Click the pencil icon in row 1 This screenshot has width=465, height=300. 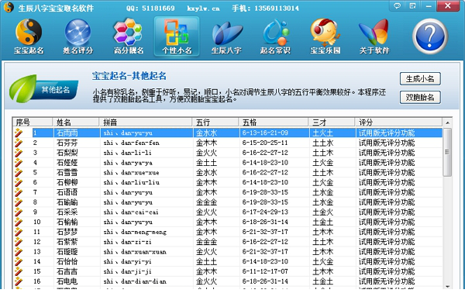19,133
